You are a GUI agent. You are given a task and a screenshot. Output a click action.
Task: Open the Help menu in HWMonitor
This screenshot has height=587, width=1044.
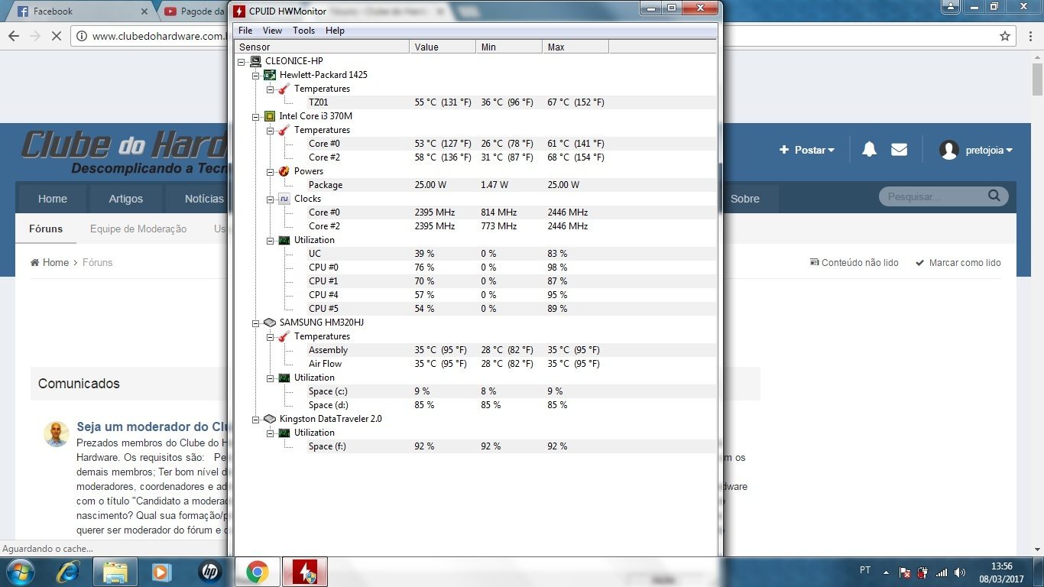[x=335, y=31]
